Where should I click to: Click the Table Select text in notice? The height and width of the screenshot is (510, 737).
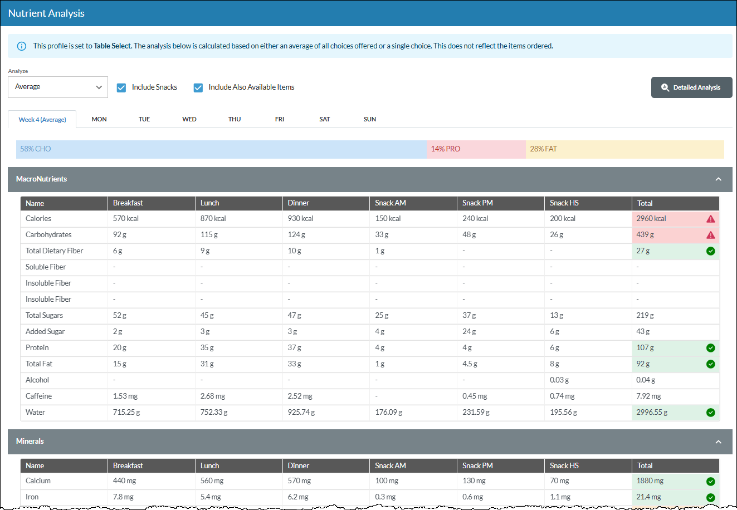tap(113, 46)
